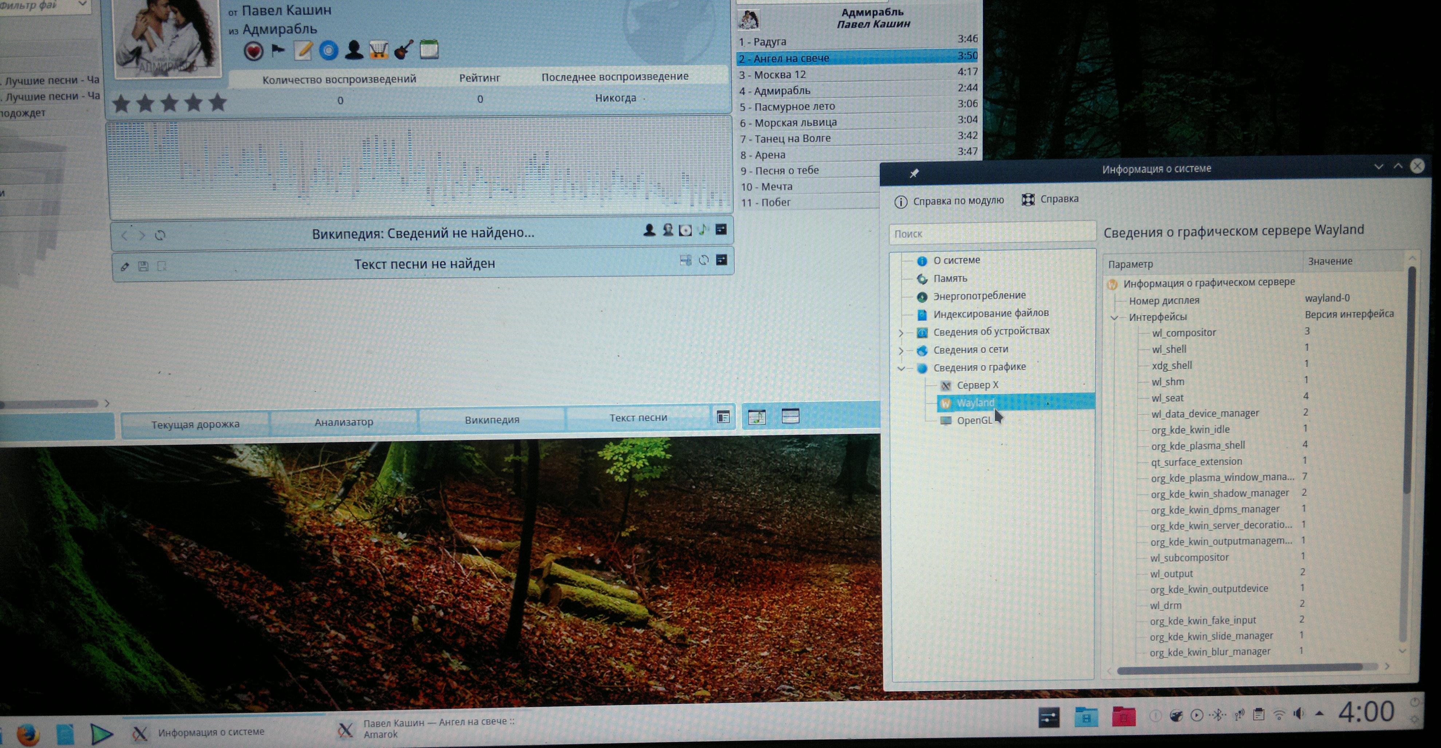Click the pencil edit-track-details icon
The width and height of the screenshot is (1441, 748).
click(303, 51)
